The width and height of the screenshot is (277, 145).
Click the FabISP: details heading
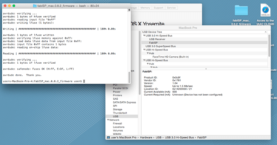tap(147, 72)
